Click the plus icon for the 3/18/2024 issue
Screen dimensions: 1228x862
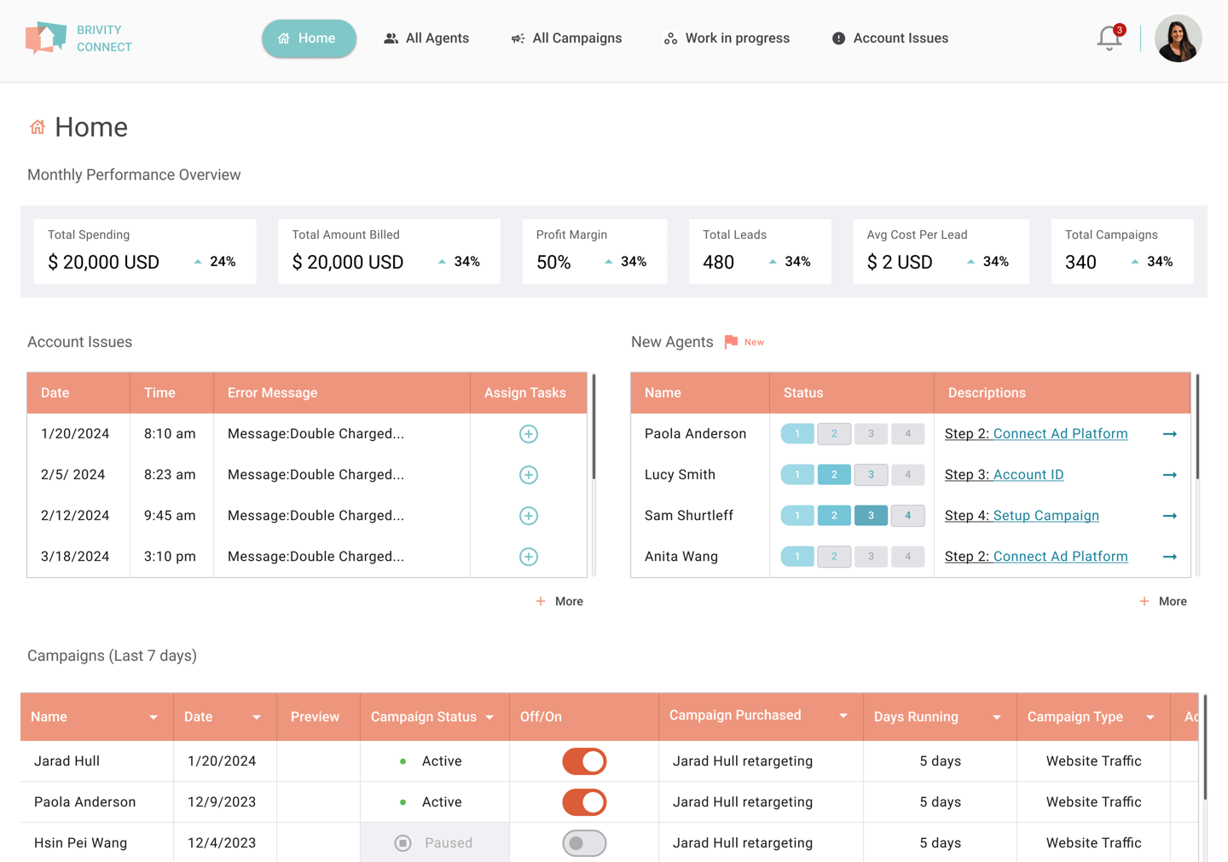click(529, 557)
